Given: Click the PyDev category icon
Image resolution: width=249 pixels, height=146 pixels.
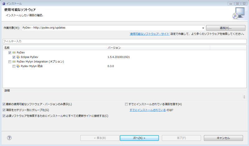Looking at the screenshot, I should [x=14, y=52].
